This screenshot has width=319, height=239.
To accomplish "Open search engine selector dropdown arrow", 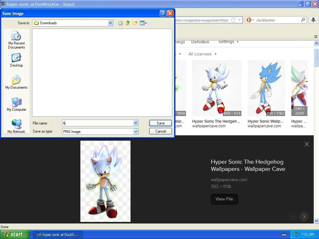I will [253, 20].
